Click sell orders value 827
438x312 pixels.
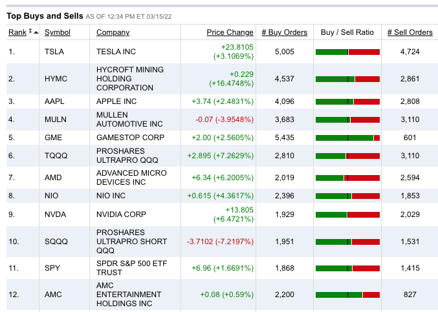(x=410, y=295)
